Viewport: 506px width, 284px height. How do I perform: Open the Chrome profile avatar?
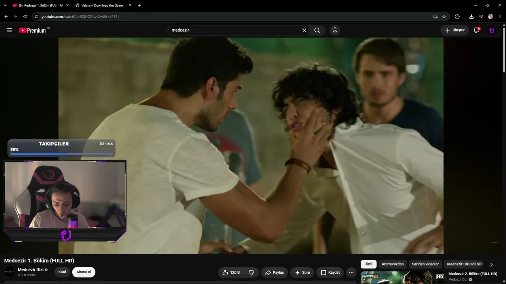[x=490, y=17]
